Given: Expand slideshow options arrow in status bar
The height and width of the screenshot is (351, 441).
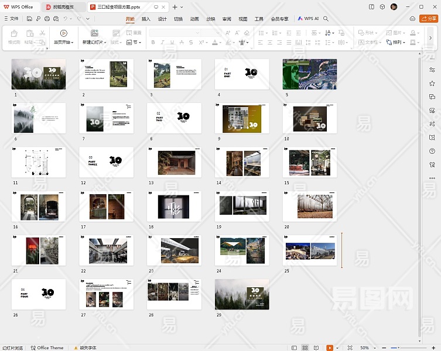Looking at the screenshot, I should [337, 347].
